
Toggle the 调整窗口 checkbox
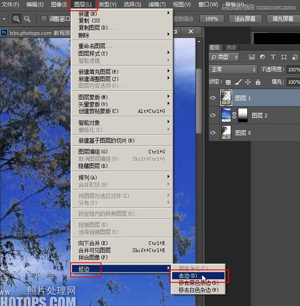coord(43,19)
